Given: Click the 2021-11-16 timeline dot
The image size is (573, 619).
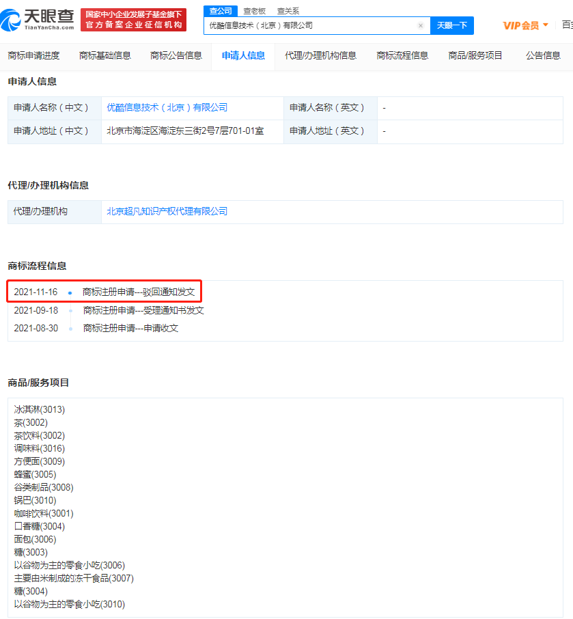Looking at the screenshot, I should [70, 293].
